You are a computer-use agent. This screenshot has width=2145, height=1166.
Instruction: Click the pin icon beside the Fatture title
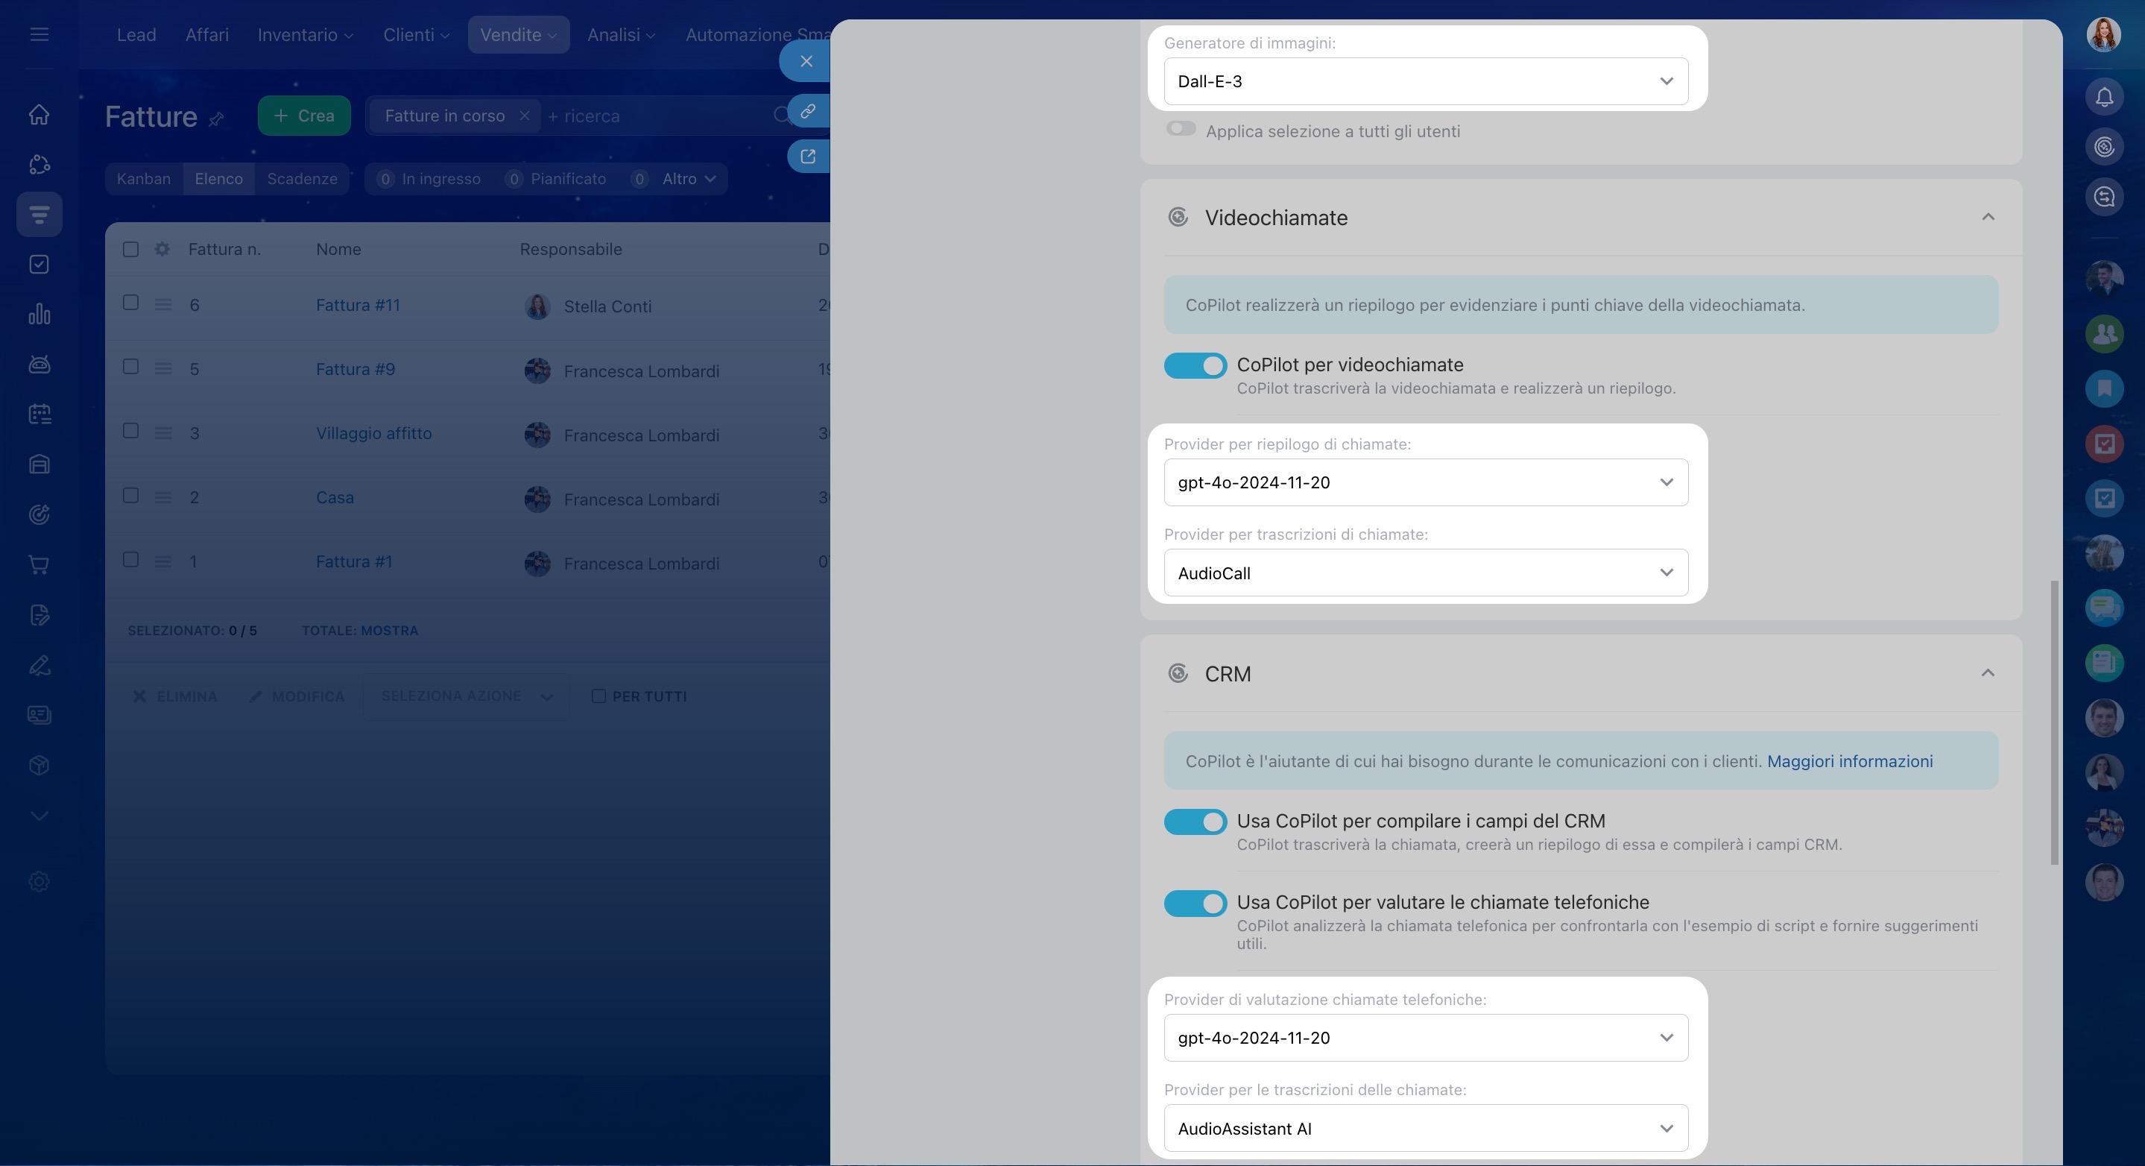[216, 119]
